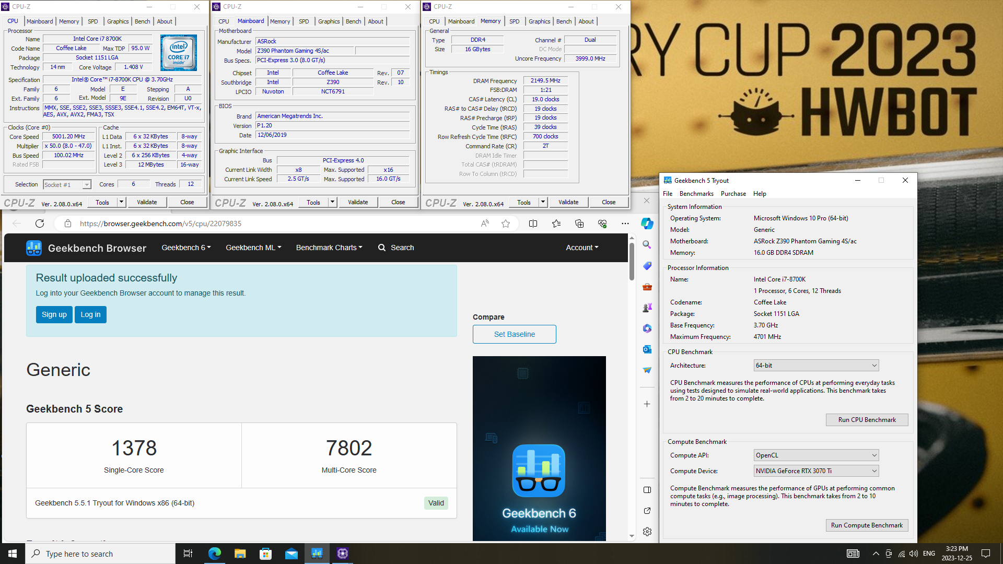Screen dimensions: 1003x564
Task: Click Sign up button
Action: click(x=54, y=314)
